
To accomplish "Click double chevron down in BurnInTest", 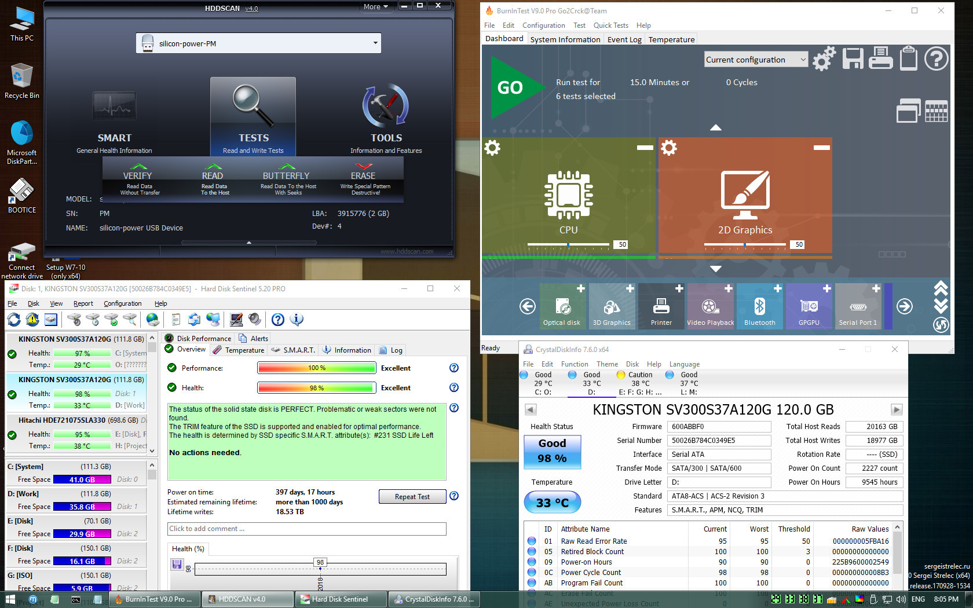I will click(x=941, y=306).
